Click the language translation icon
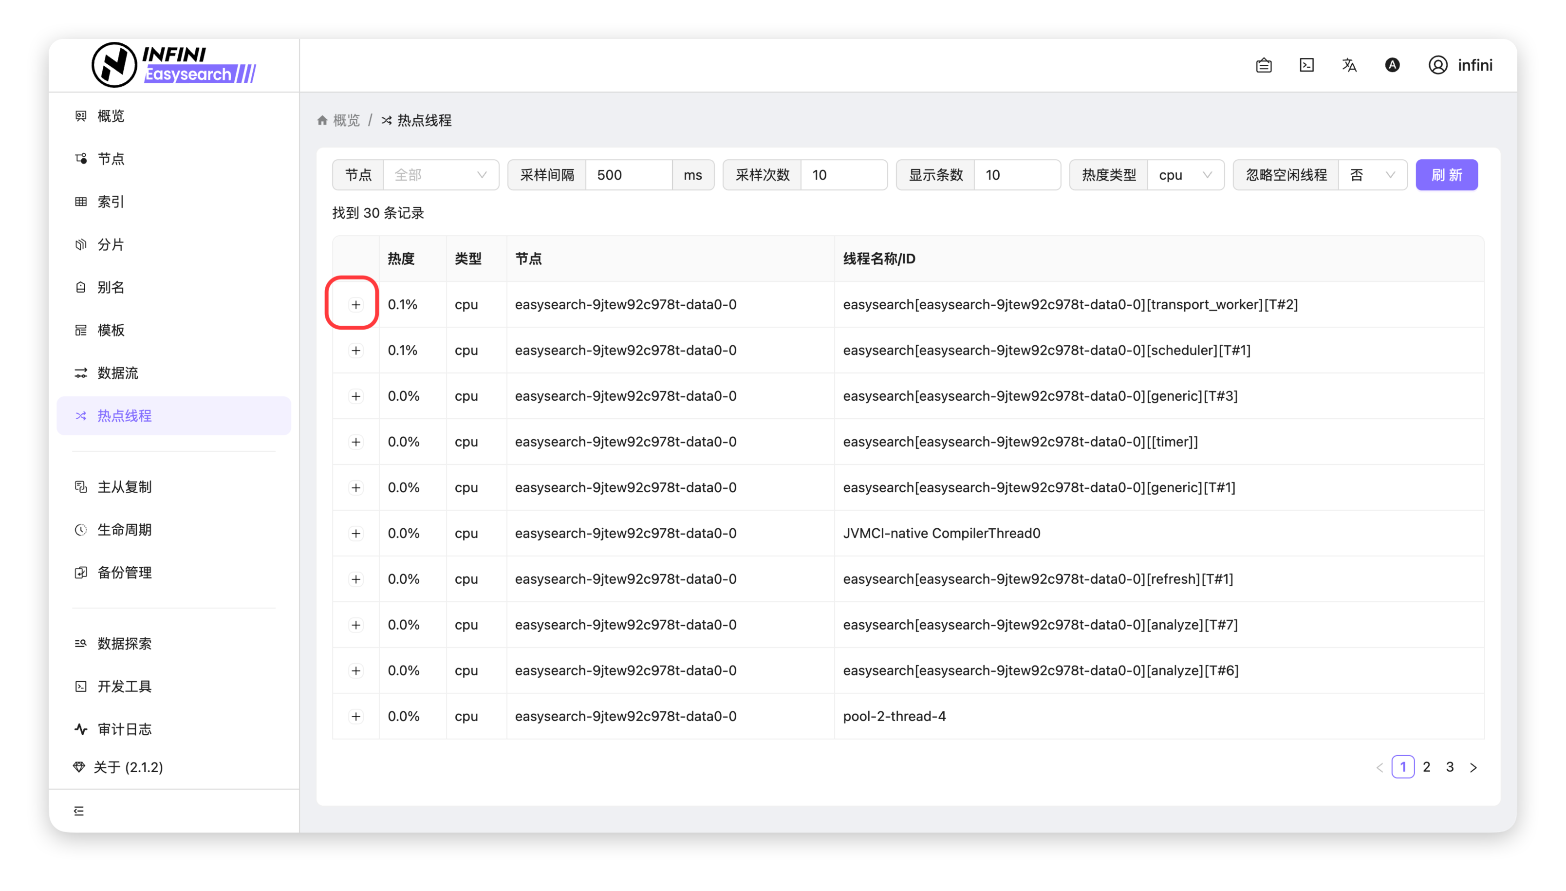The image size is (1566, 891). 1349,65
